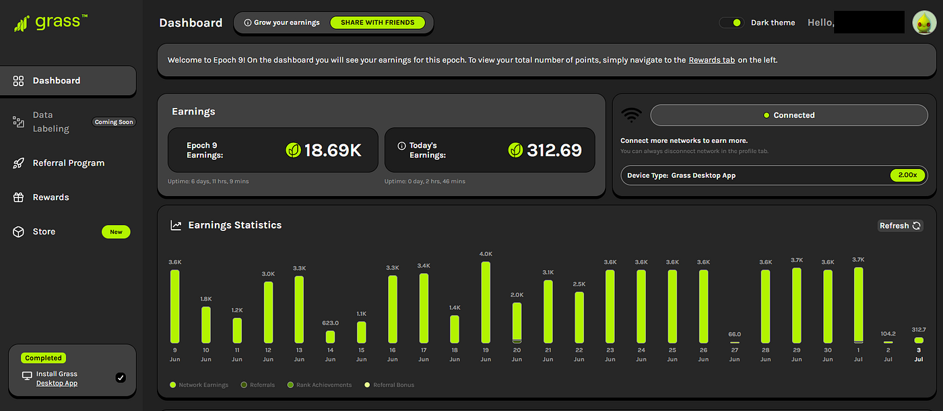Click Connect more networks to earn more text
This screenshot has height=411, width=943.
click(684, 141)
